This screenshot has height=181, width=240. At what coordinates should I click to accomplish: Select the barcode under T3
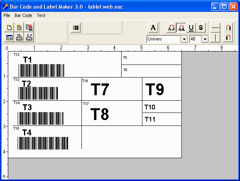tap(41, 118)
